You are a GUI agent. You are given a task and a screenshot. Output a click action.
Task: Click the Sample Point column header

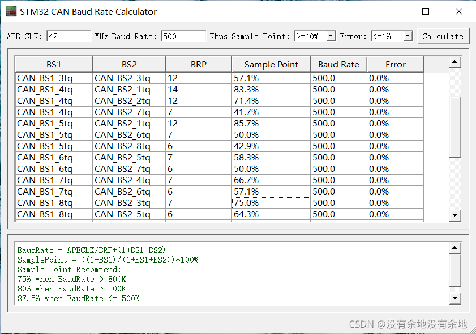(x=271, y=64)
